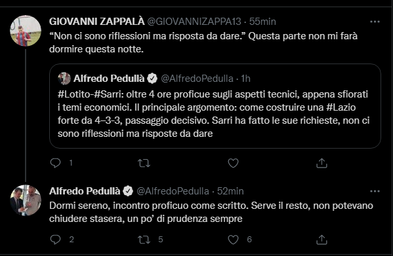393x256 pixels.
Task: Like Alfredo Pedullà's reply with 6 likes
Action: [233, 240]
